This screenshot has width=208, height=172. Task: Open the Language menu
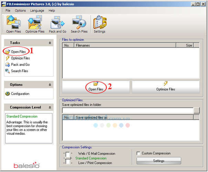point(37,11)
